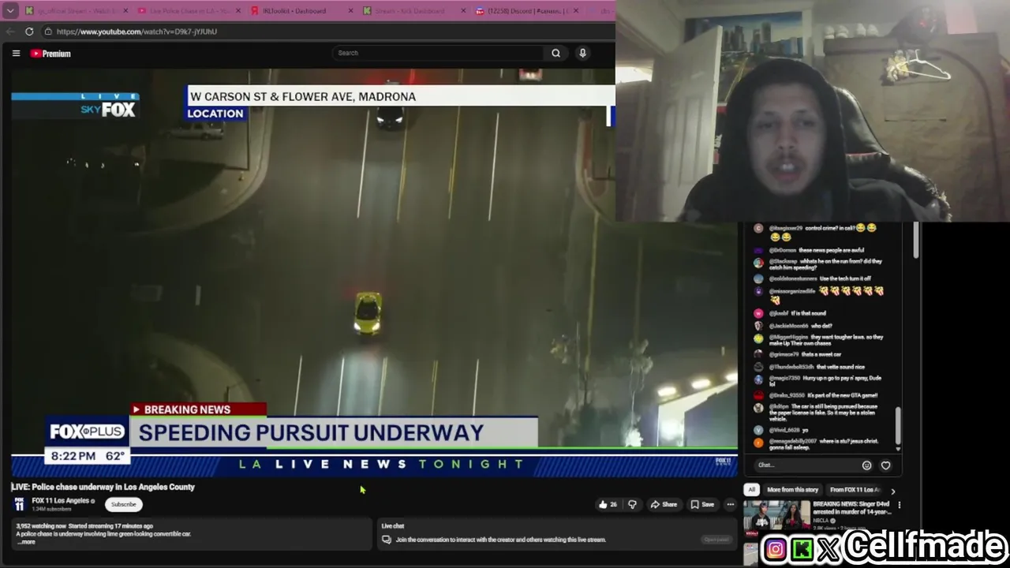Open FOX 11 Los Angeles channel name
The image size is (1010, 568).
point(60,501)
